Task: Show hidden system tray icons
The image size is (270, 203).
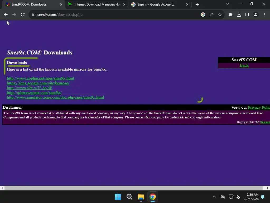Action: 214,197
